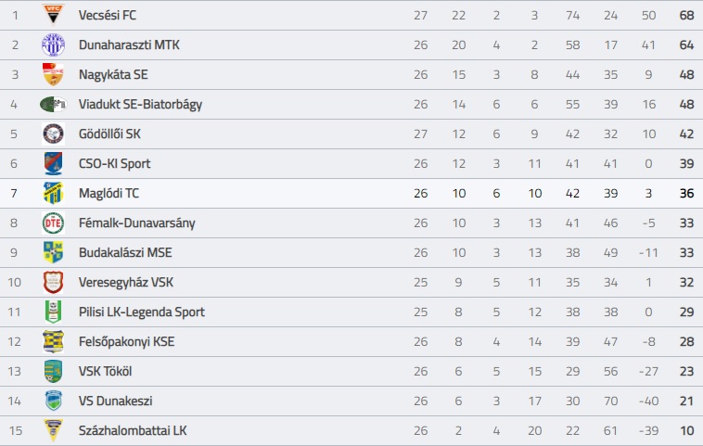This screenshot has width=703, height=446.
Task: Click the Budakalászi MSE crest
Action: [x=53, y=252]
